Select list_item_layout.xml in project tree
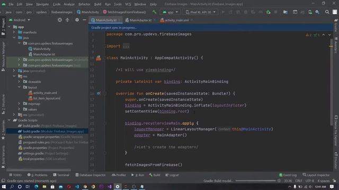Screen dimensions: 339x190 click(x=44, y=98)
